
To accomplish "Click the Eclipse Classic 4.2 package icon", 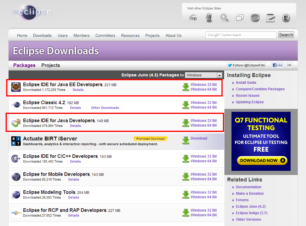I will [16, 105].
